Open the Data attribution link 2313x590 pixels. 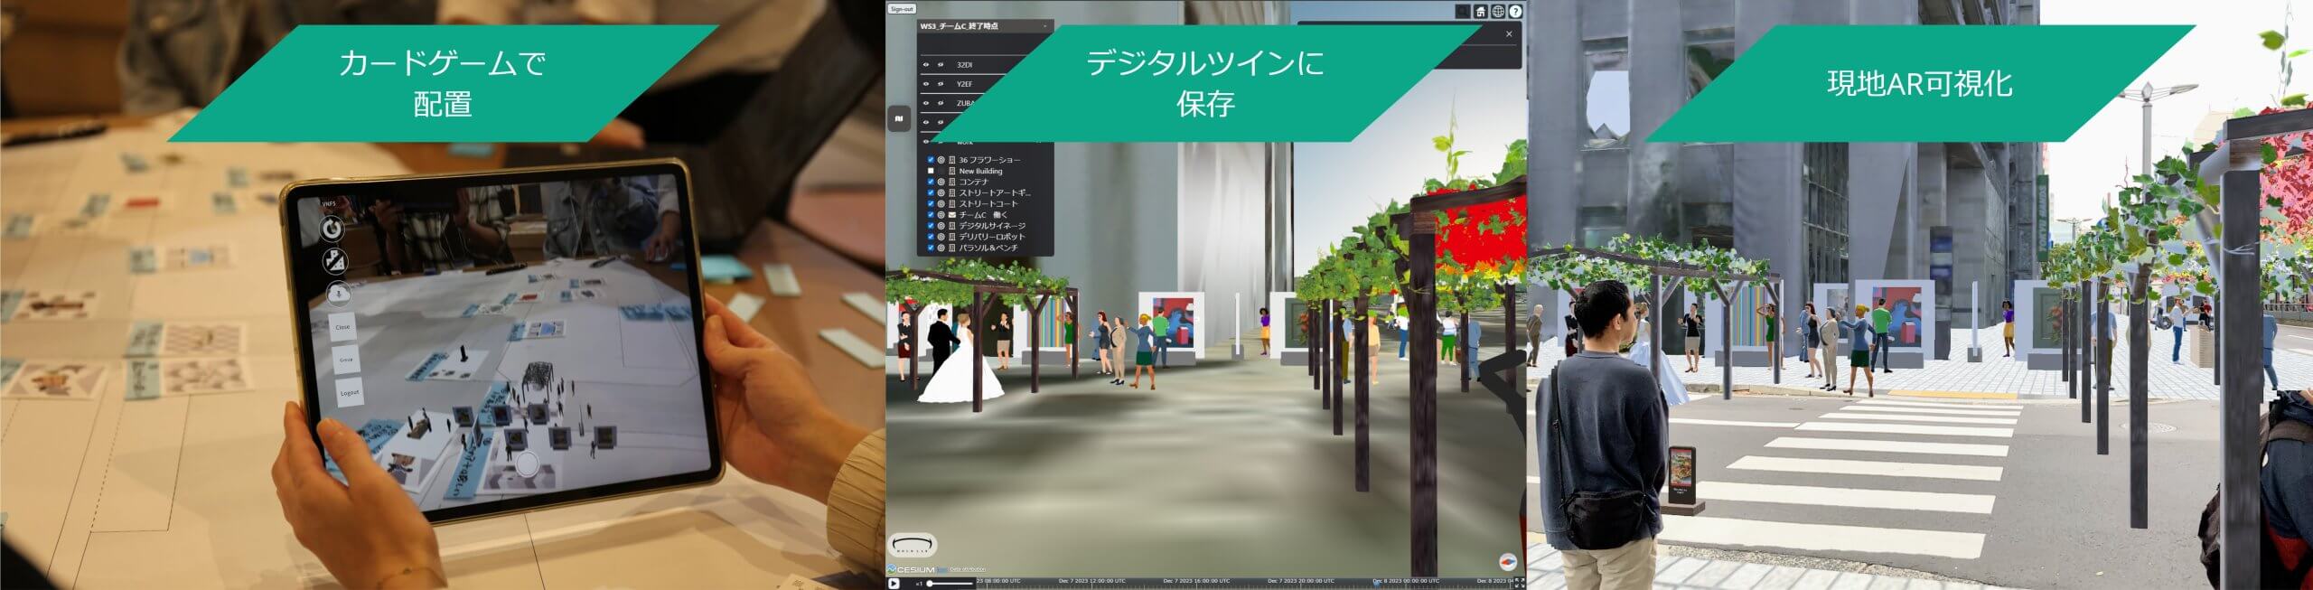point(968,569)
